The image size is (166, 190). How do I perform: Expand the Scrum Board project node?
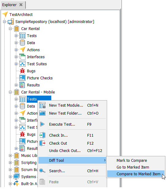click(10, 170)
